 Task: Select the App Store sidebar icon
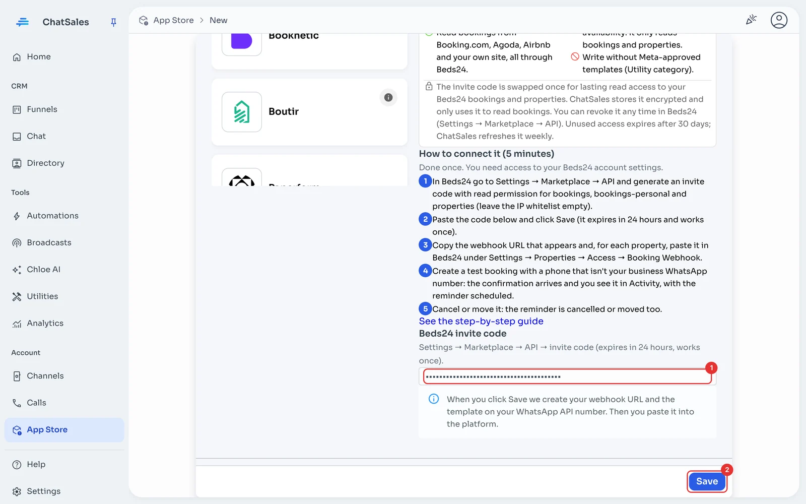(x=17, y=430)
